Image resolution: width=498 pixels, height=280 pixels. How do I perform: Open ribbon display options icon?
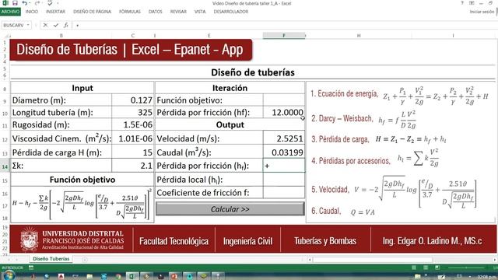click(472, 3)
